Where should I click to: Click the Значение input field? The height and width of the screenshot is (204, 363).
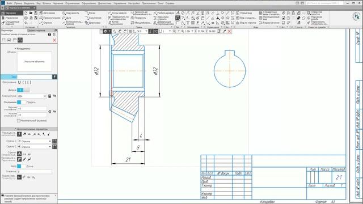pos(35,171)
